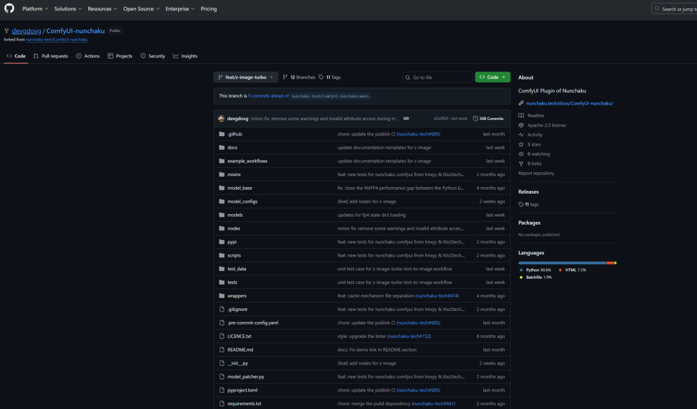The height and width of the screenshot is (409, 697).
Task: Open the forked-from nunchaku-tech/ComfyUI-nunchaku link
Action: [56, 39]
